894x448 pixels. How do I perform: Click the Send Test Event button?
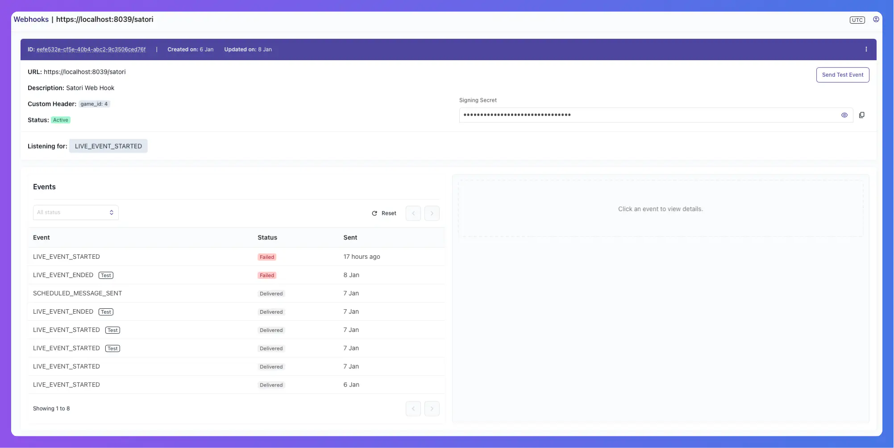click(x=842, y=75)
